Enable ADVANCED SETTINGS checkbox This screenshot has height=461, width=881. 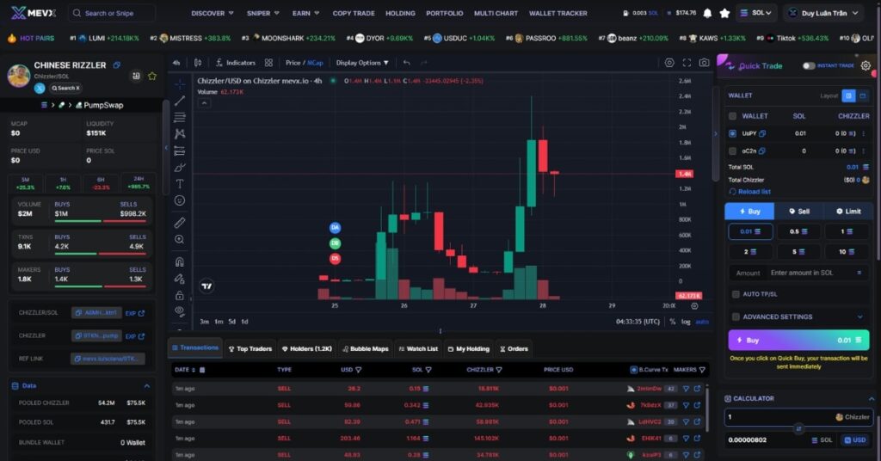coord(736,317)
